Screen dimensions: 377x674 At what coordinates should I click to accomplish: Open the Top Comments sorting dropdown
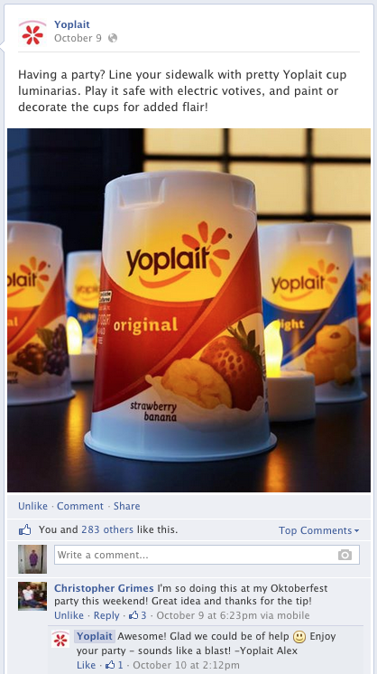coord(318,530)
